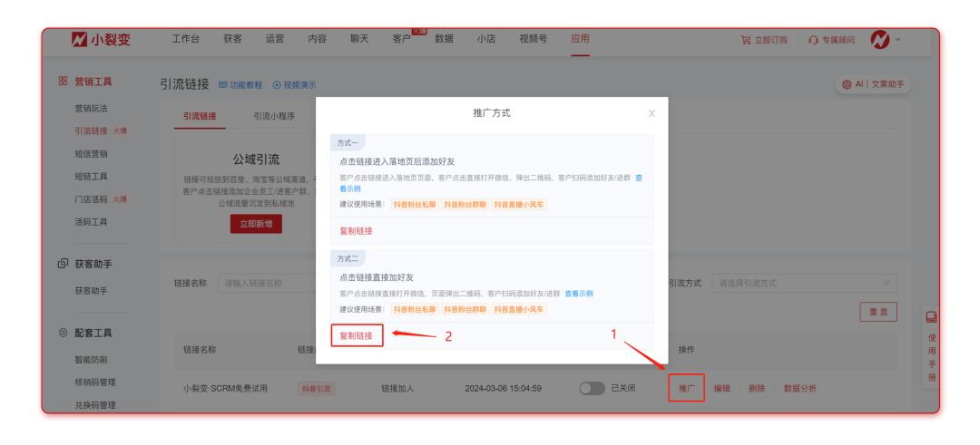Expand dropdown arrow next to user avatar
980x445 pixels.
click(898, 39)
